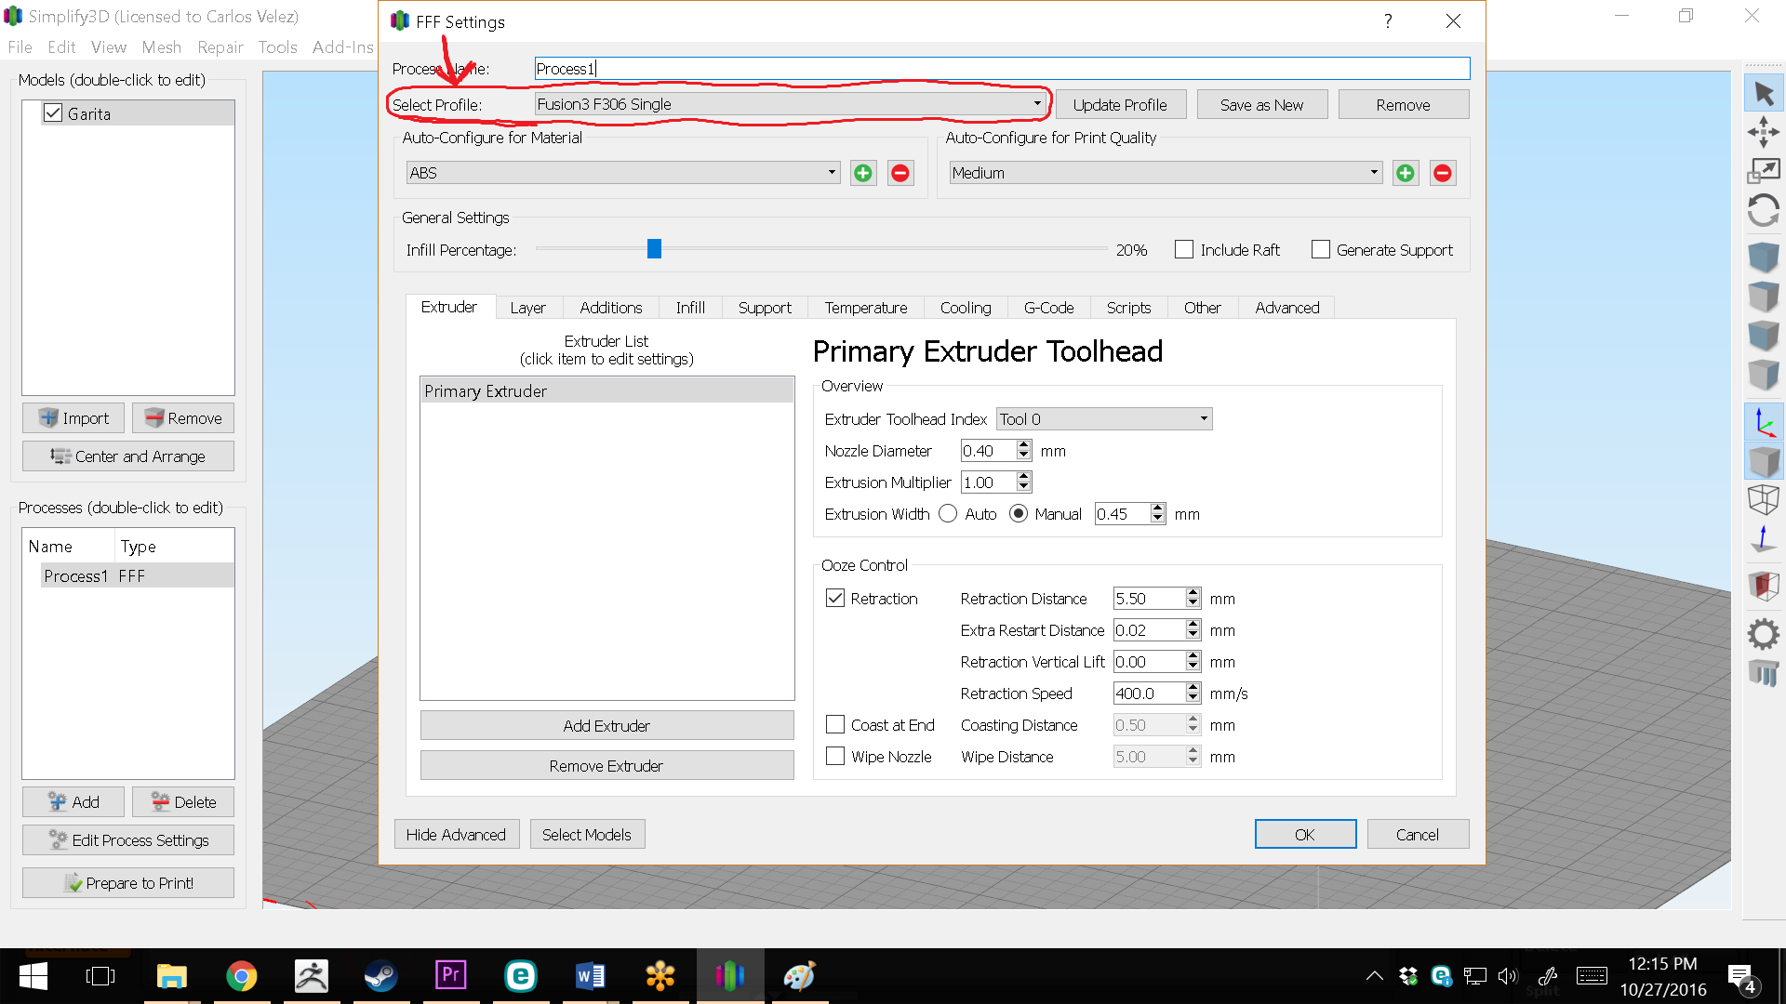Viewport: 1786px width, 1004px height.
Task: Click red minus icon next to Medium quality
Action: (x=1442, y=173)
